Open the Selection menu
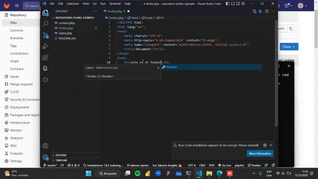This screenshot has width=318, height=179. click(x=73, y=3)
